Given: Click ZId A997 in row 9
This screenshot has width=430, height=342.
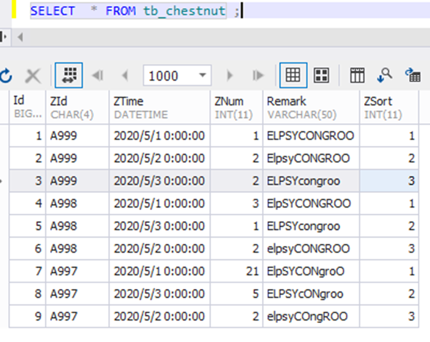Looking at the screenshot, I should [78, 316].
